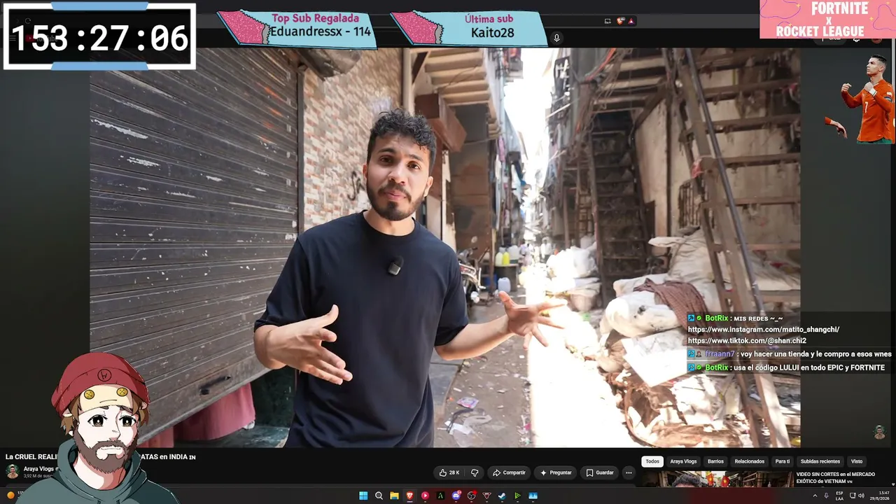
Task: Click the video player to pause playback
Action: click(x=445, y=247)
